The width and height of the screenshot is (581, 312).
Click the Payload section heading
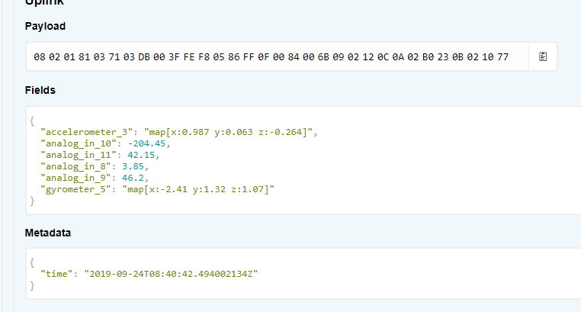point(45,26)
